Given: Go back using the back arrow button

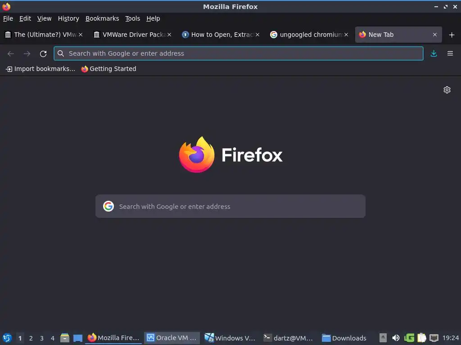Looking at the screenshot, I should click(x=11, y=53).
